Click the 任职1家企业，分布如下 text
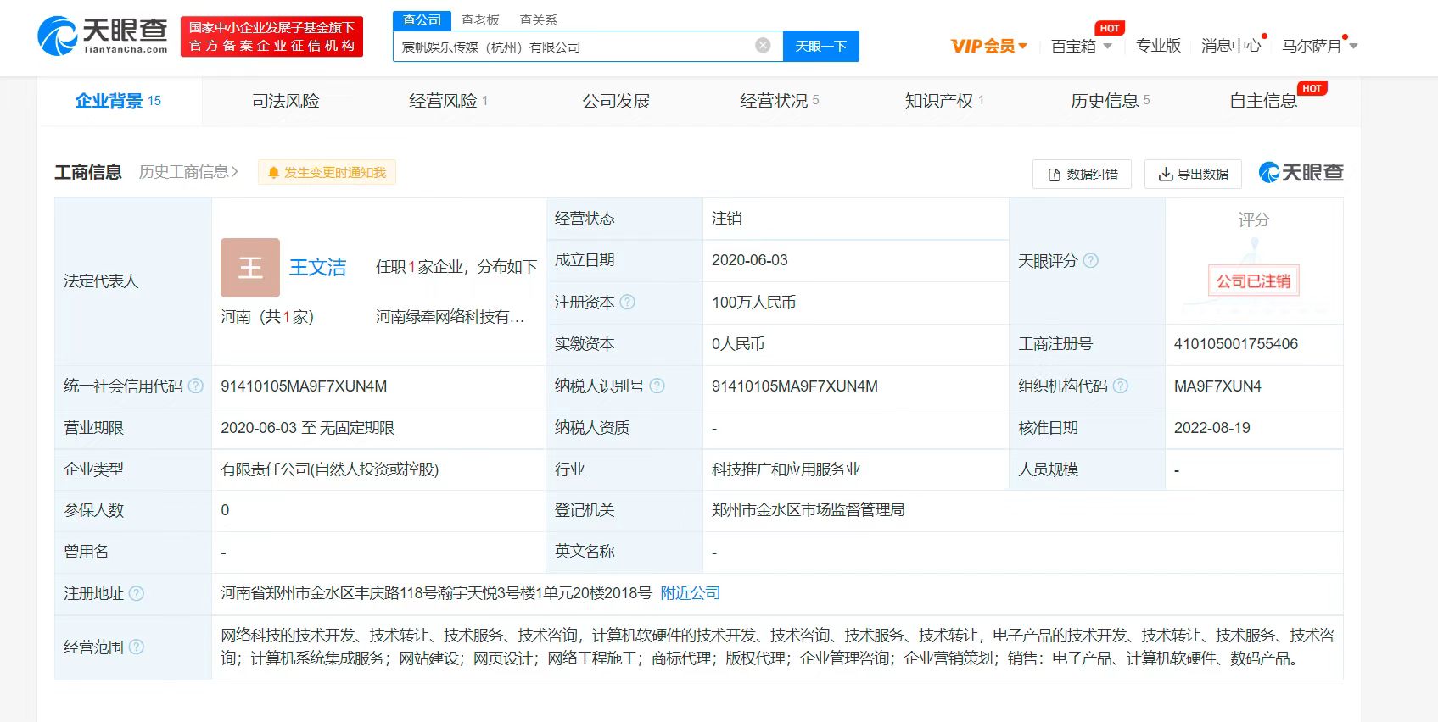 456,267
